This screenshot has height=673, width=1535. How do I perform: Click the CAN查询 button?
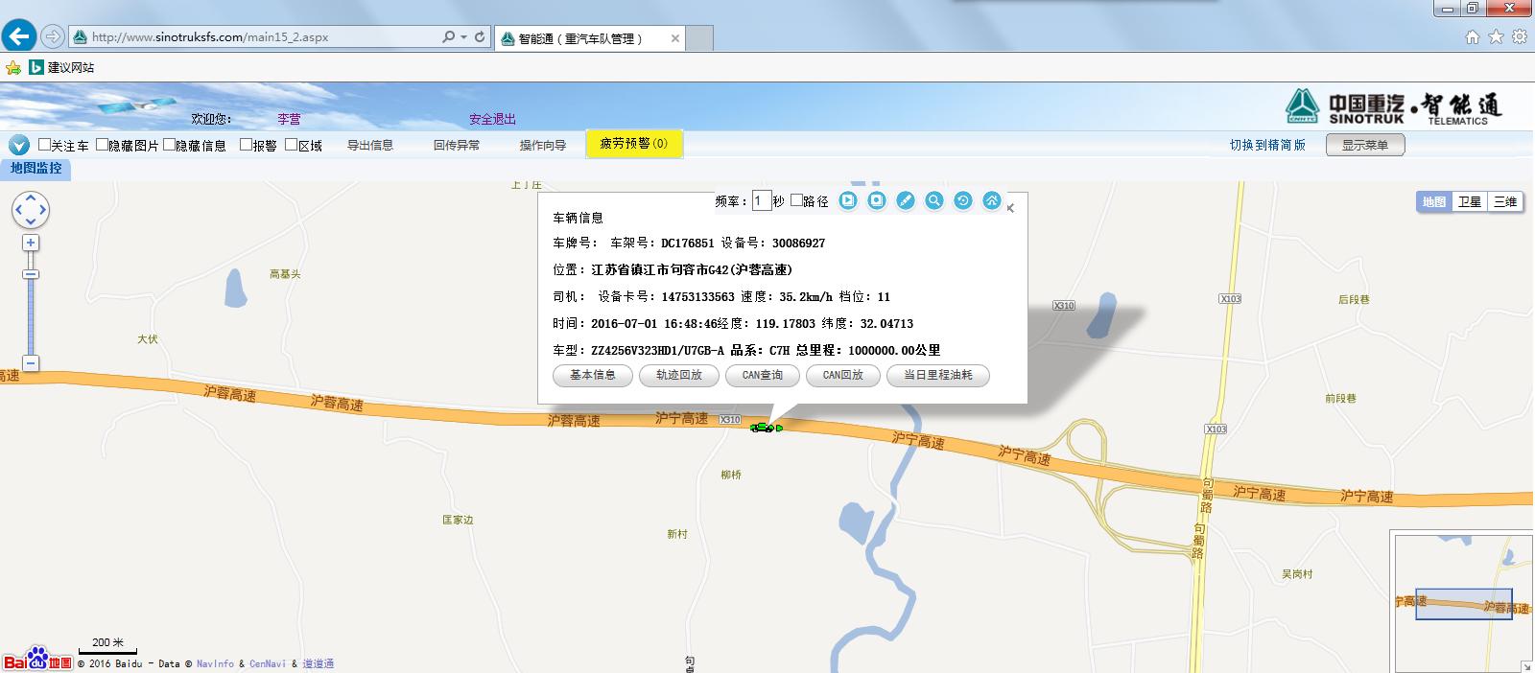[763, 376]
